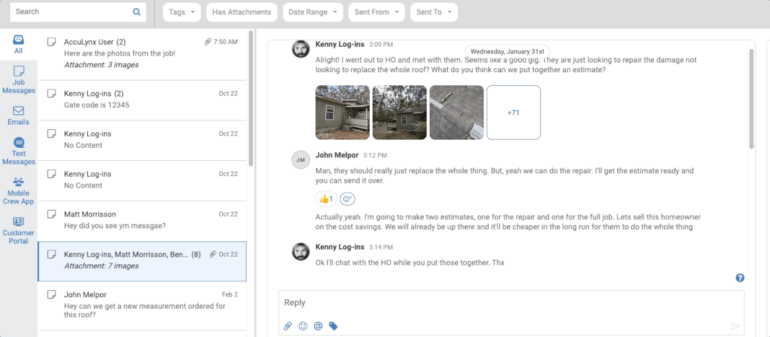Open the Date Range dropdown
770x337 pixels.
[x=313, y=12]
